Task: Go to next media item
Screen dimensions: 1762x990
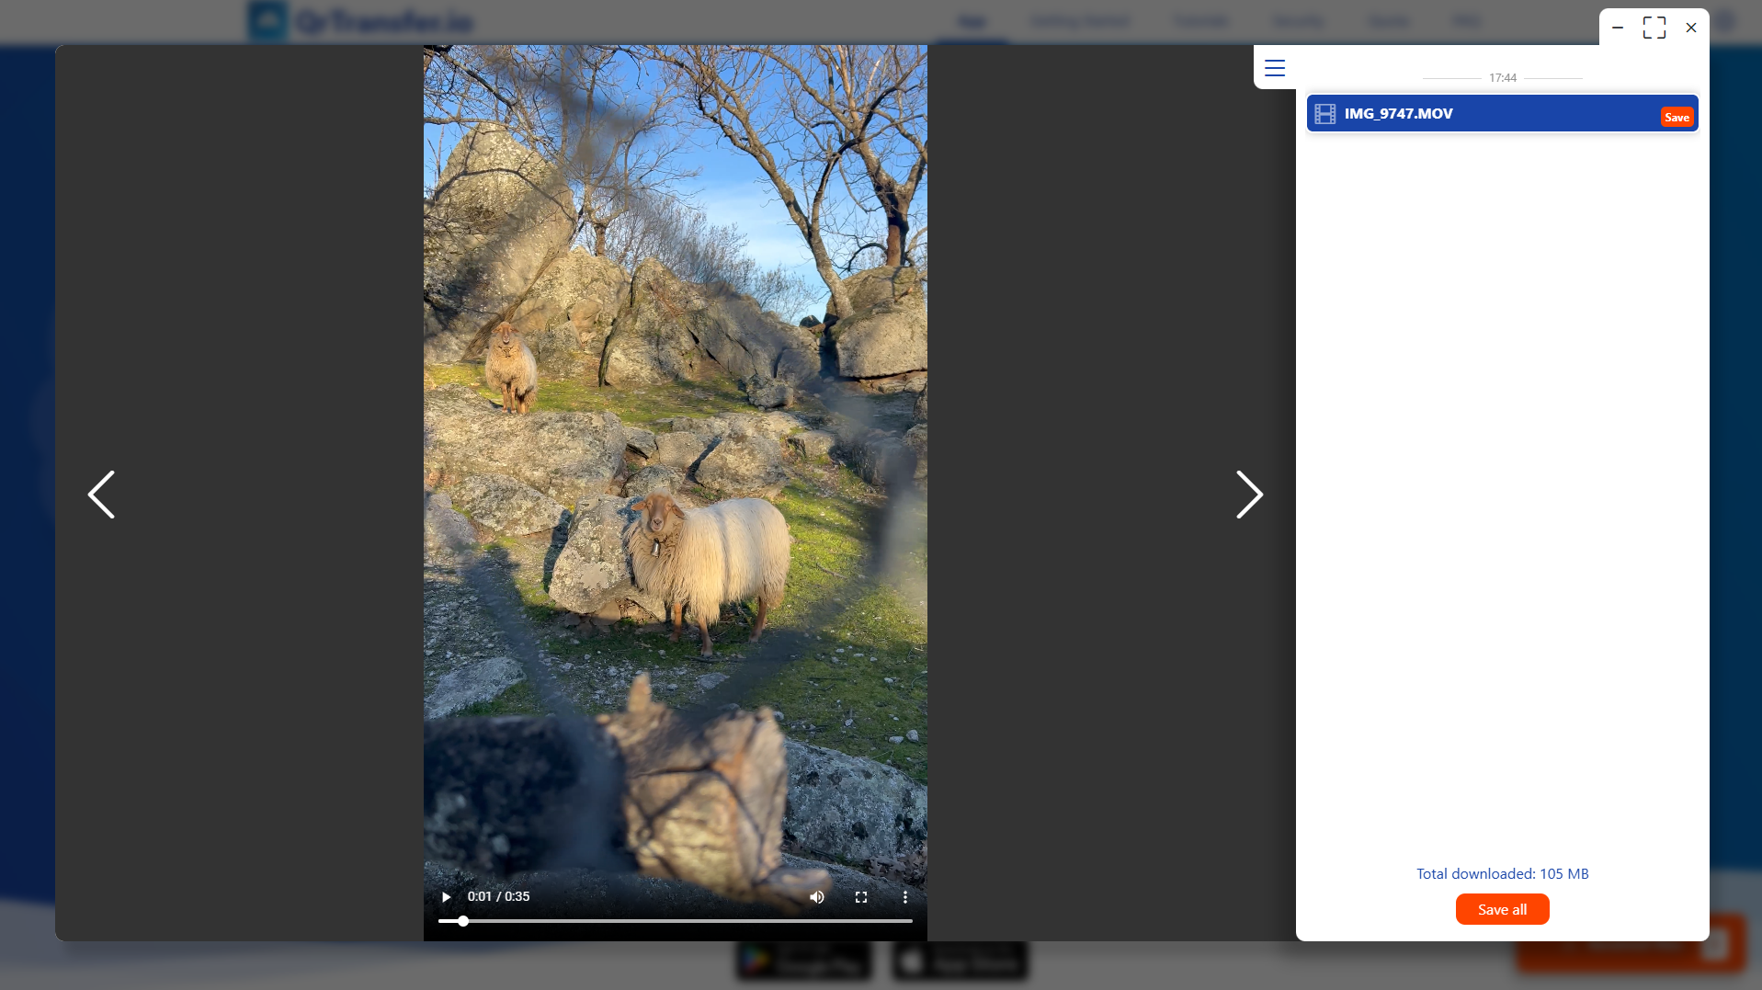Action: pos(1249,495)
